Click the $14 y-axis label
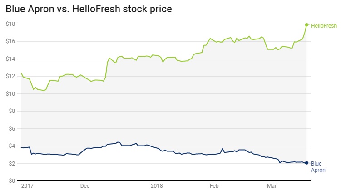This screenshot has width=341, height=195. click(x=11, y=58)
